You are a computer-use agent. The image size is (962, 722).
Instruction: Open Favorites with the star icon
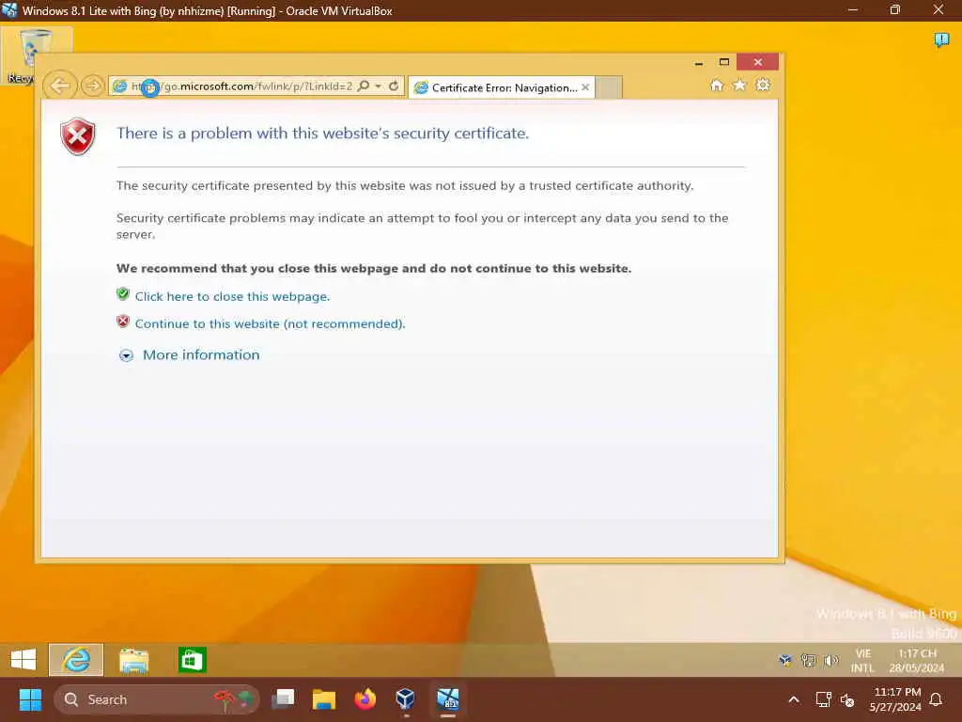[739, 85]
